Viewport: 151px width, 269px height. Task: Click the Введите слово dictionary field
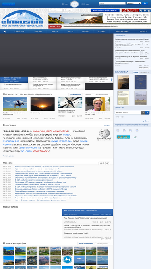click(x=128, y=113)
